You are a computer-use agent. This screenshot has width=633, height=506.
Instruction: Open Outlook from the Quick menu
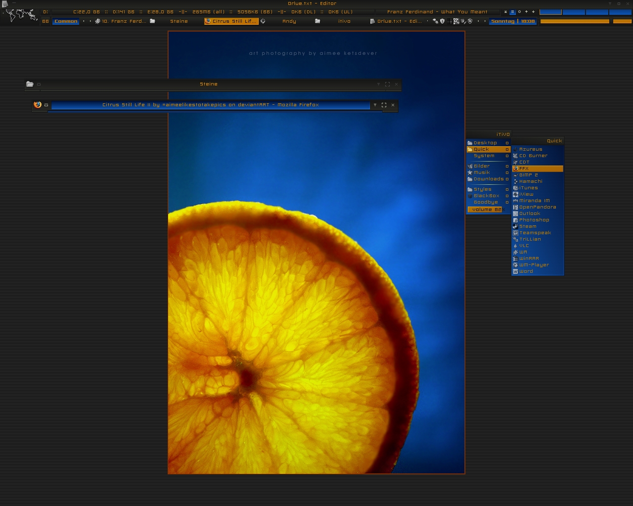[538, 213]
